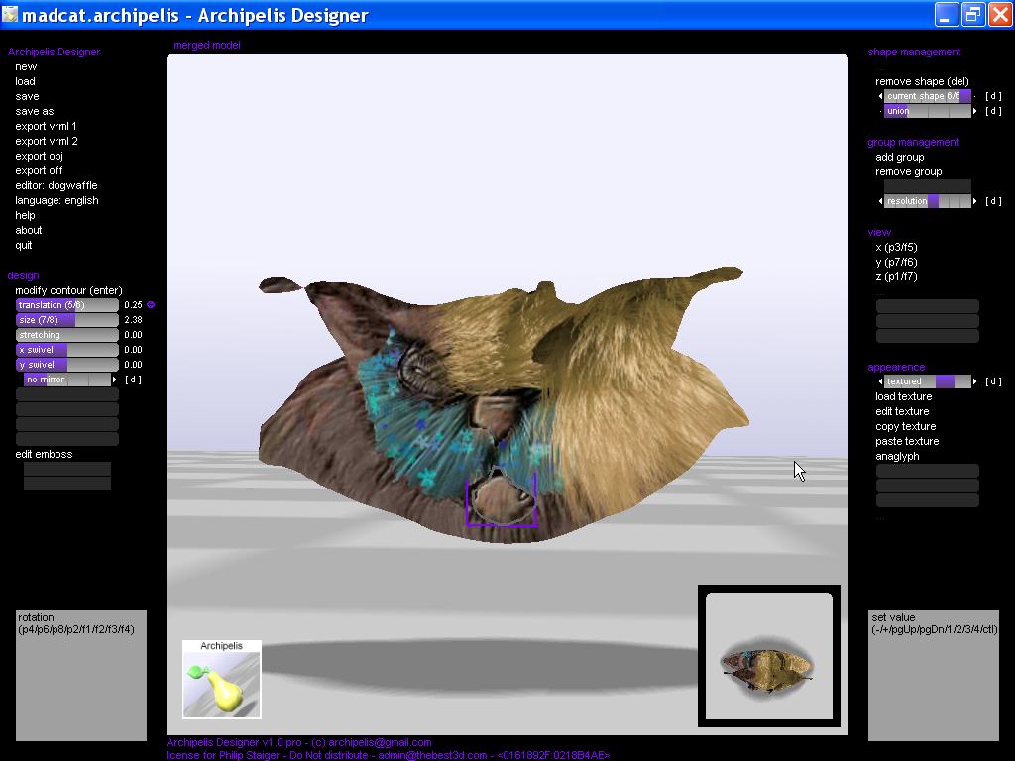Toggle modify contour mode

coord(68,290)
